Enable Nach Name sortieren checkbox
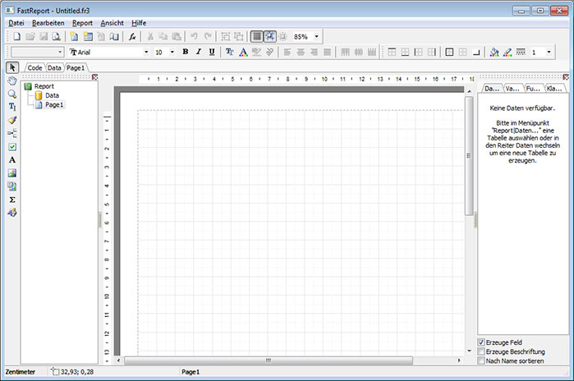The width and height of the screenshot is (574, 381). coord(481,360)
